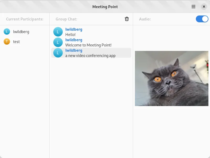Click the "Group Chat:" header label
210x158 pixels.
pos(66,19)
